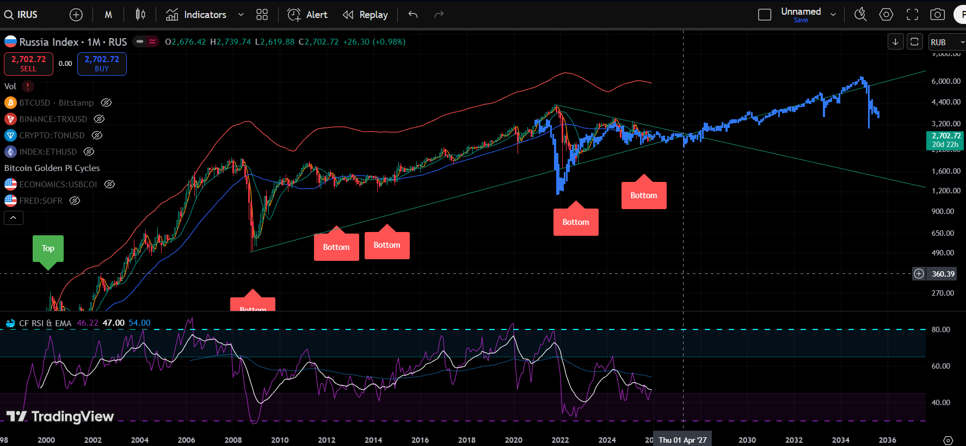This screenshot has width=966, height=446.
Task: Click the blue BUY price button
Action: [102, 64]
